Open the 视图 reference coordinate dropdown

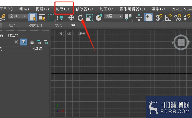(x=113, y=16)
